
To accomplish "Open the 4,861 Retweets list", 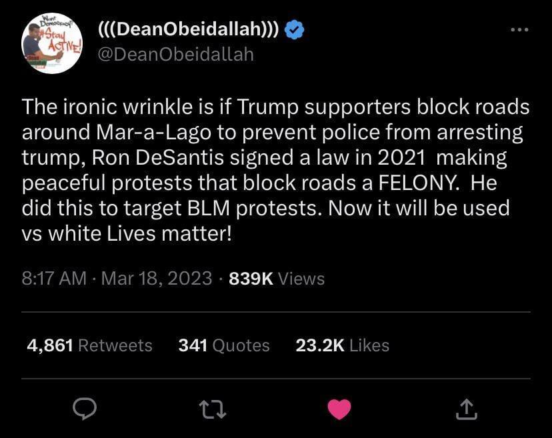I will pyautogui.click(x=90, y=345).
